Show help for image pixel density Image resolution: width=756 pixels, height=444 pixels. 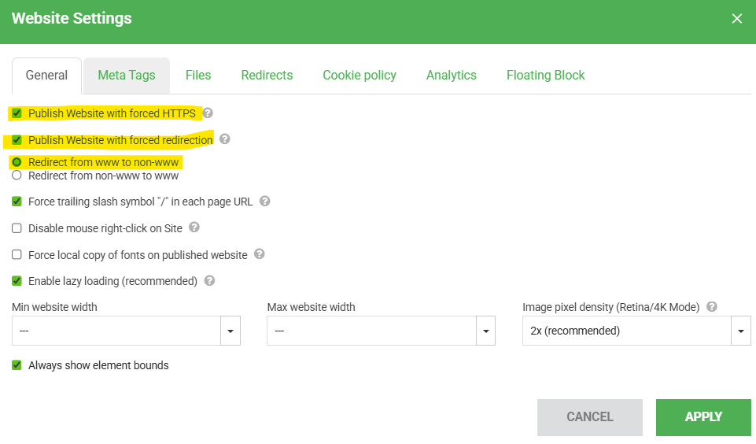pos(712,306)
